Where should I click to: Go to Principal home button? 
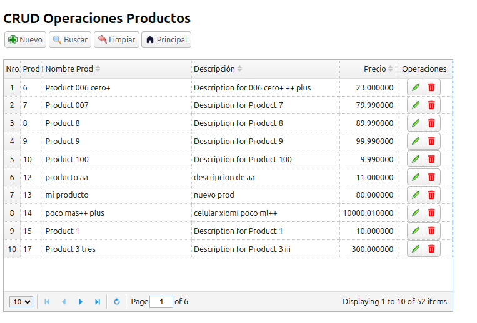pos(166,40)
